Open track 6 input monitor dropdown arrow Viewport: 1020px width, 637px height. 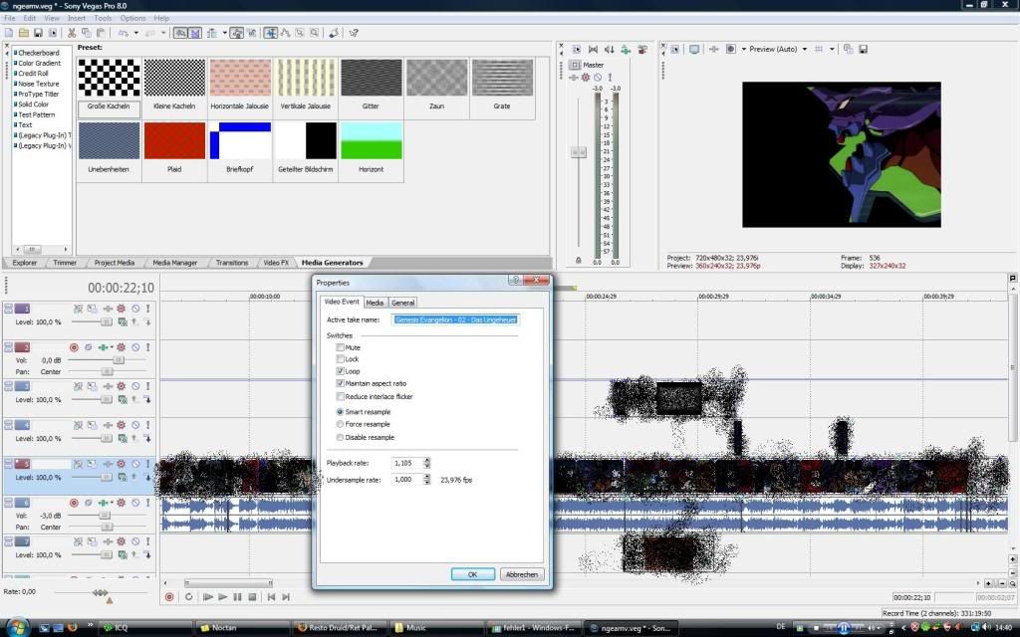pos(112,503)
